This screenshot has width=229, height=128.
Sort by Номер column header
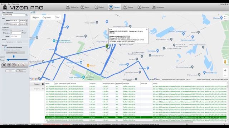tap(50, 84)
